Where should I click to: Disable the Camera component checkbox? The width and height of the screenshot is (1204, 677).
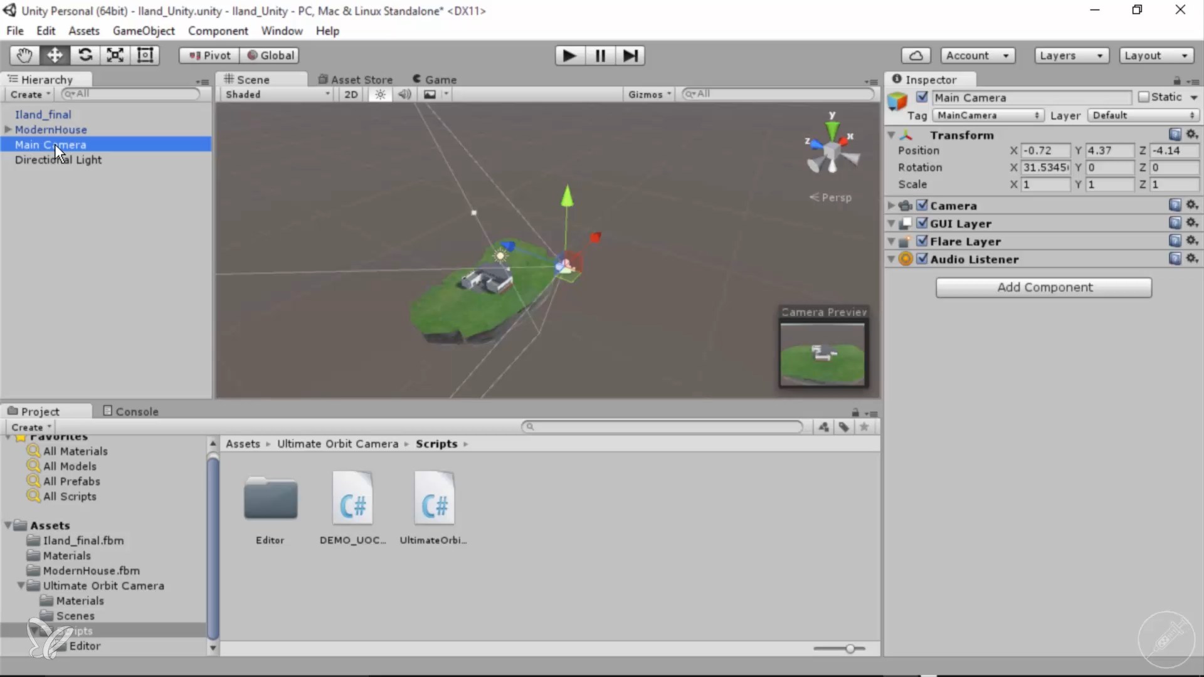[x=922, y=205]
